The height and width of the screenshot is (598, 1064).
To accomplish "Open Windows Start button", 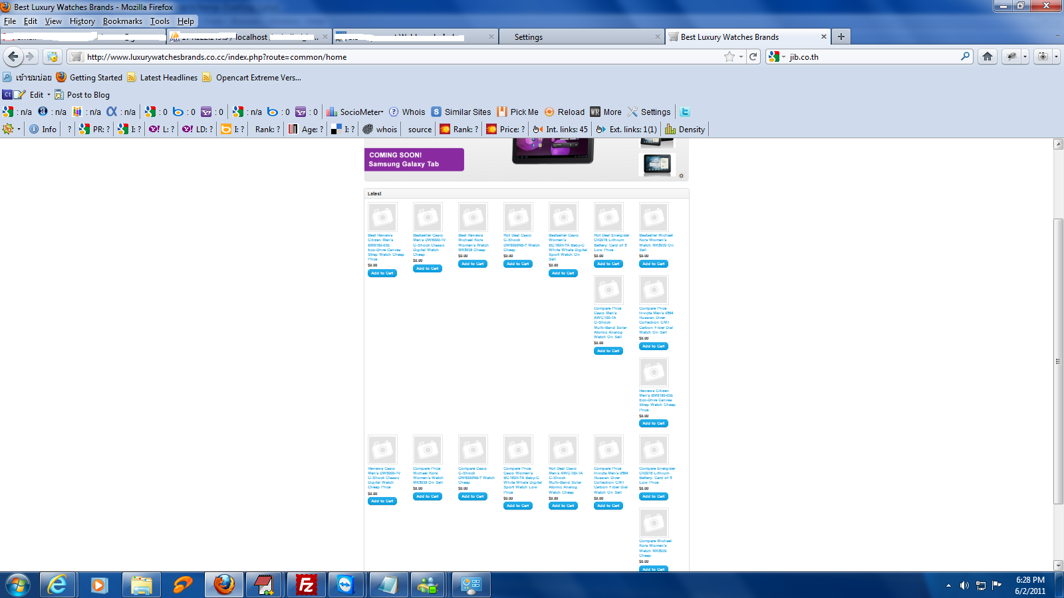I will tap(18, 585).
